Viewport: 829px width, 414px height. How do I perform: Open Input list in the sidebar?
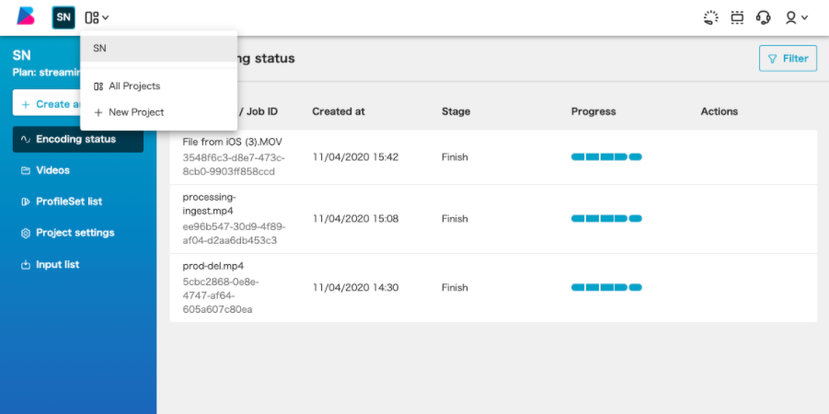click(57, 265)
